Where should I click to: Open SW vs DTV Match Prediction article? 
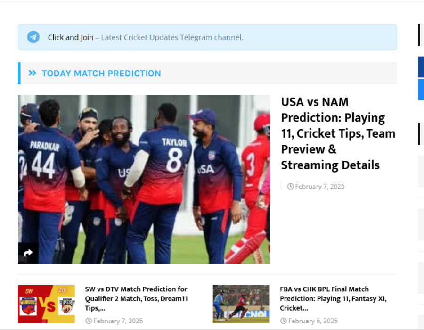pos(136,298)
